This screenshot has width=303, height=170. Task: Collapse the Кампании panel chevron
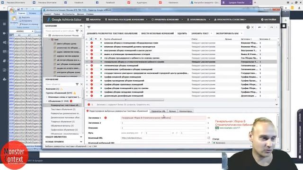pyautogui.click(x=81, y=26)
